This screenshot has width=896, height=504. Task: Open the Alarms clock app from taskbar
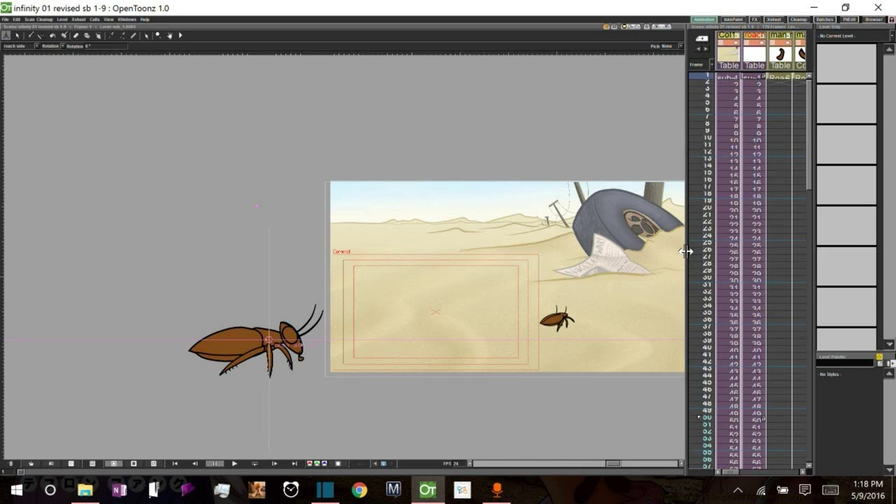[290, 490]
